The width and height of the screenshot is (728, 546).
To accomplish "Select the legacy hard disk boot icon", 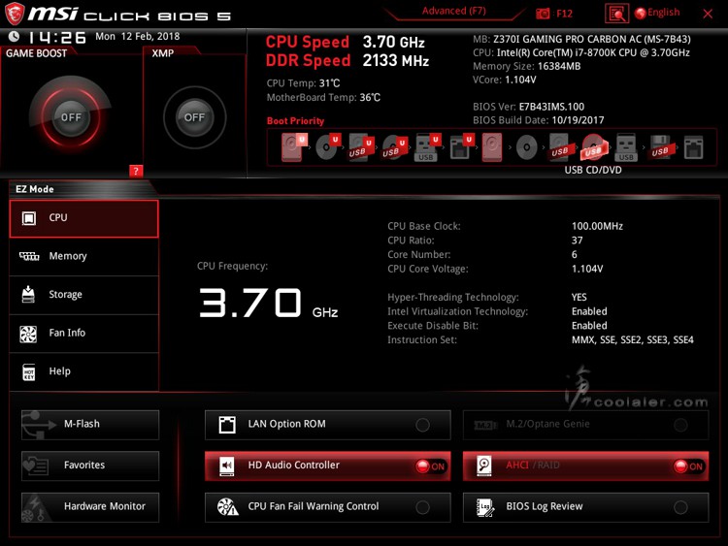I will pyautogui.click(x=492, y=147).
